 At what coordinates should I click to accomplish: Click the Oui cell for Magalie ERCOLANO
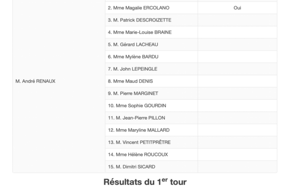(x=237, y=8)
